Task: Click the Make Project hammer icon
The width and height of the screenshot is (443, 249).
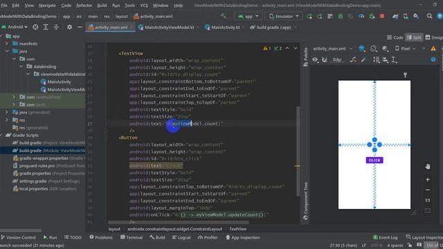Action: tap(224, 16)
